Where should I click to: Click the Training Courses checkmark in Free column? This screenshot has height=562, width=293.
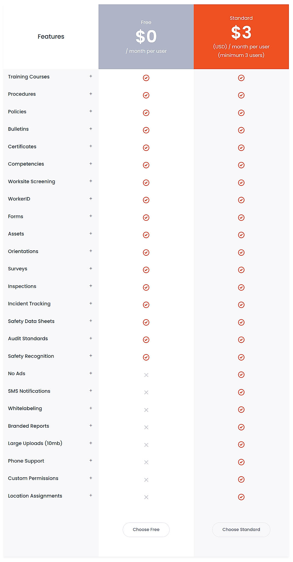pos(146,78)
